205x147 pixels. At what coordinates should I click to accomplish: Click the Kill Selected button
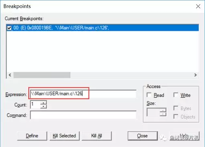tap(65, 136)
